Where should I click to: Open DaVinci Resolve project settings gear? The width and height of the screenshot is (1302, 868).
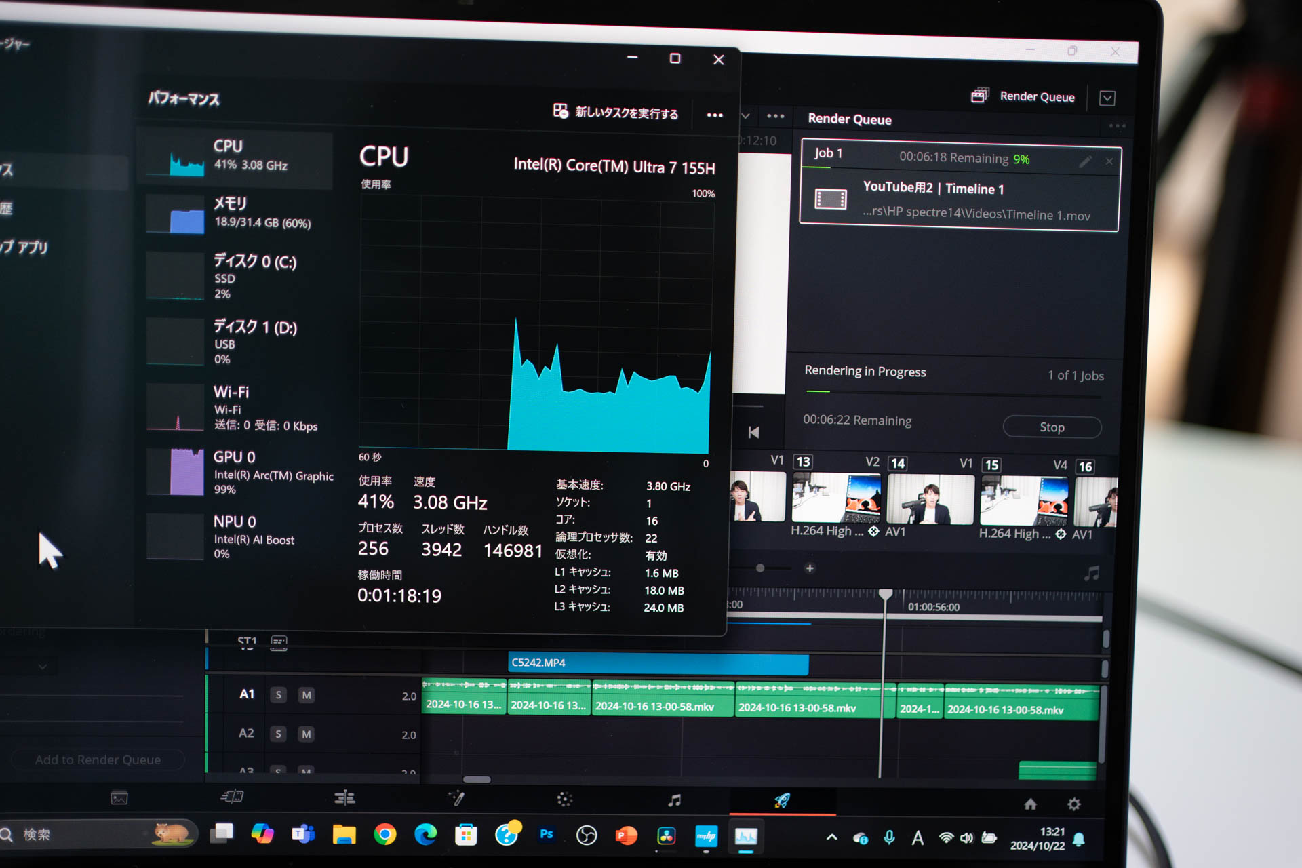click(x=1074, y=804)
